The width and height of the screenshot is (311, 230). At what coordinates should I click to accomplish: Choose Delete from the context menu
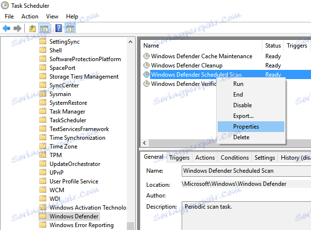coord(251,137)
